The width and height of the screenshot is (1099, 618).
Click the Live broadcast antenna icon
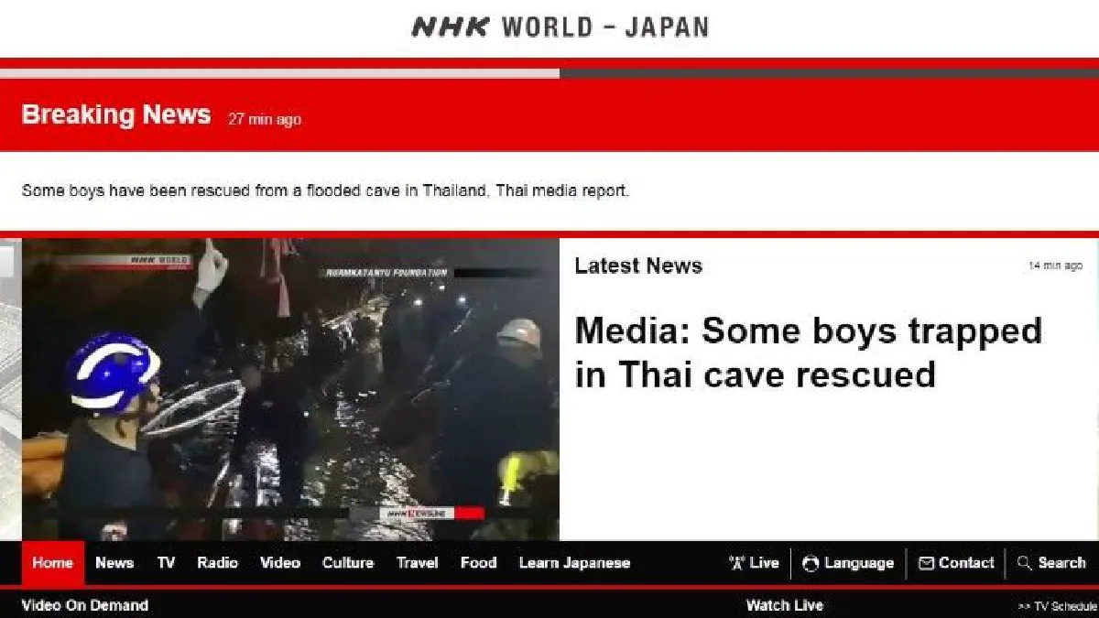(737, 563)
